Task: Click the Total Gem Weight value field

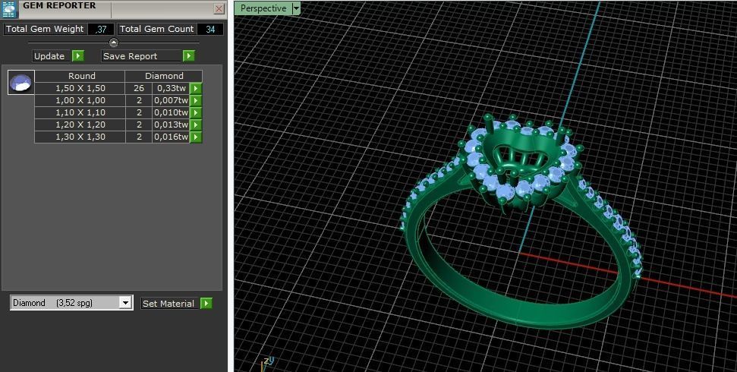Action: (x=101, y=29)
